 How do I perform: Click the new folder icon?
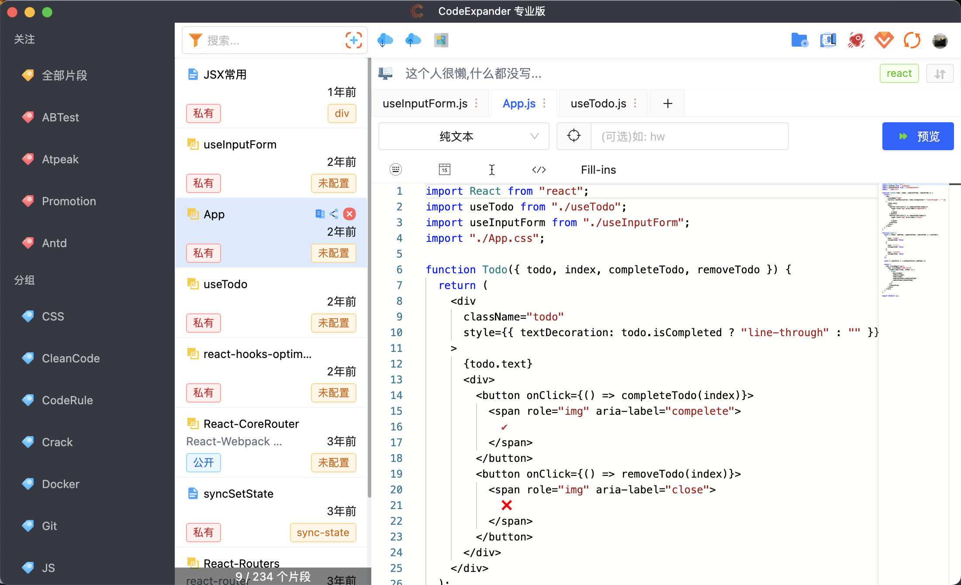tap(799, 40)
